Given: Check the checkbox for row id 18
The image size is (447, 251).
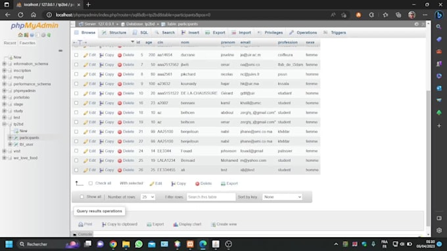Looking at the screenshot, I should point(76,113).
